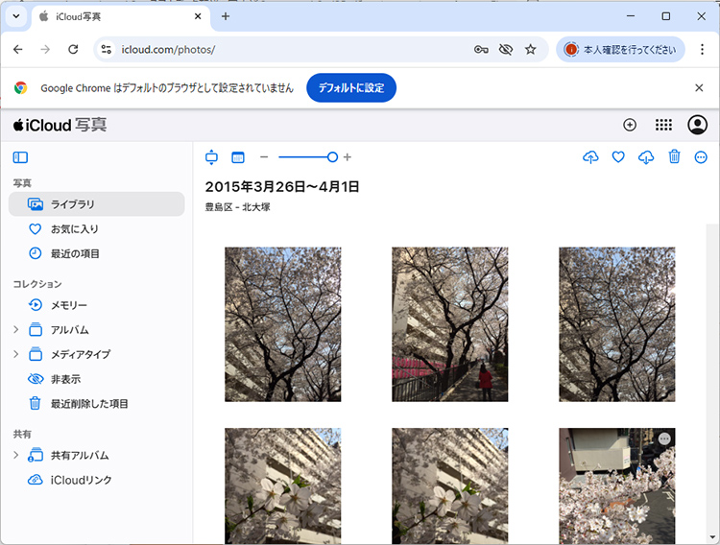This screenshot has width=720, height=545.
Task: Click the aspect ratio grid toggle icon
Action: click(x=211, y=157)
